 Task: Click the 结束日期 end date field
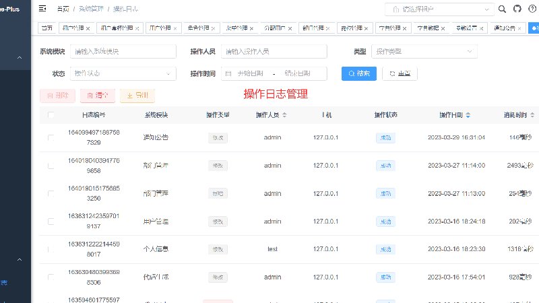pos(297,73)
